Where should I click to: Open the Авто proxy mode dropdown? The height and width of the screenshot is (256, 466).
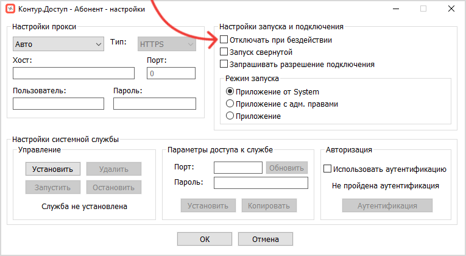[58, 44]
